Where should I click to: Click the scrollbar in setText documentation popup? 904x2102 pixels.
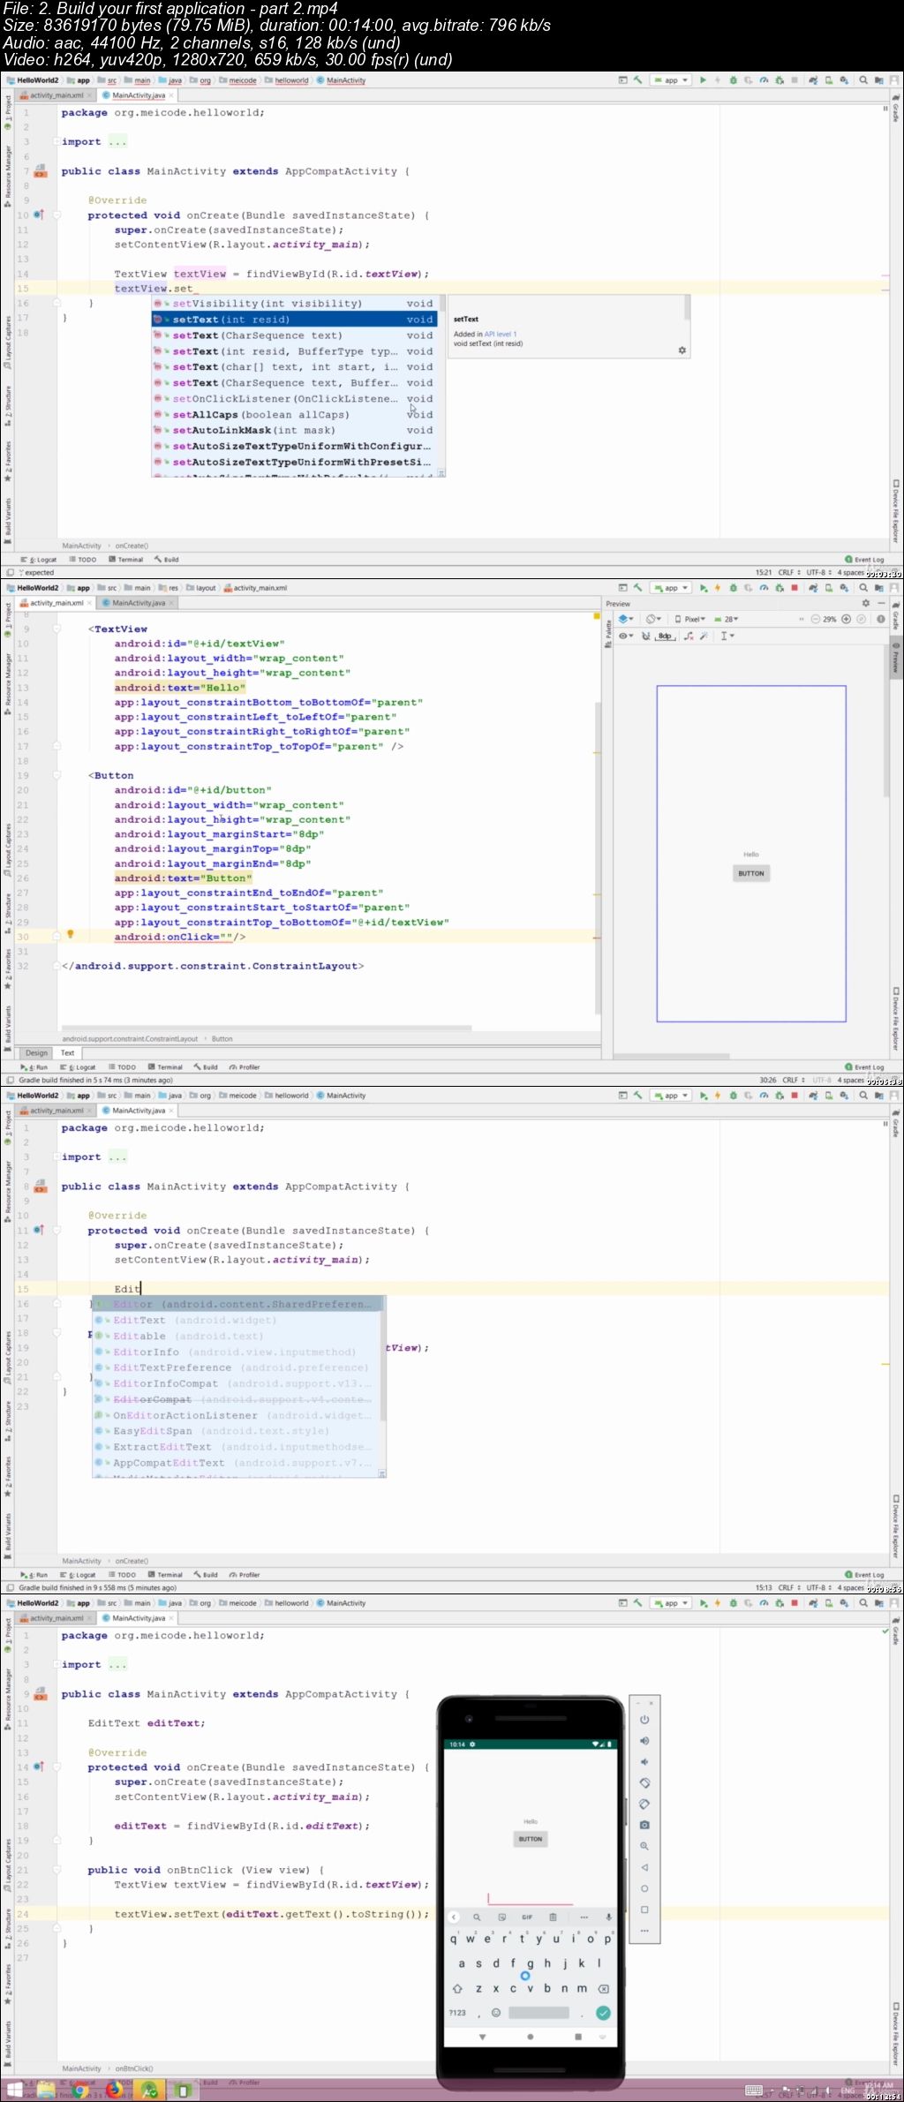(687, 307)
